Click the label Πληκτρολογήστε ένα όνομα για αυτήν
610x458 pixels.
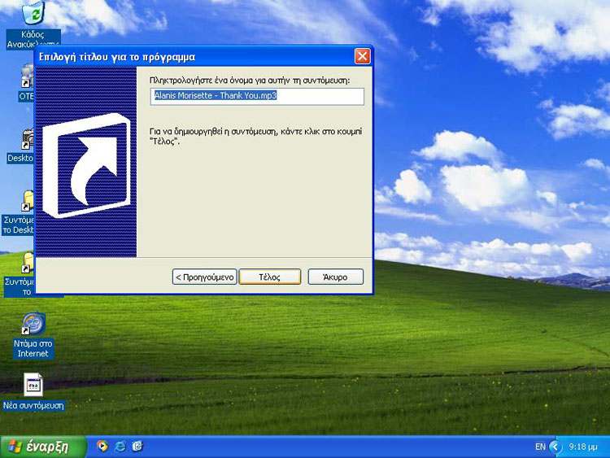[x=250, y=81]
